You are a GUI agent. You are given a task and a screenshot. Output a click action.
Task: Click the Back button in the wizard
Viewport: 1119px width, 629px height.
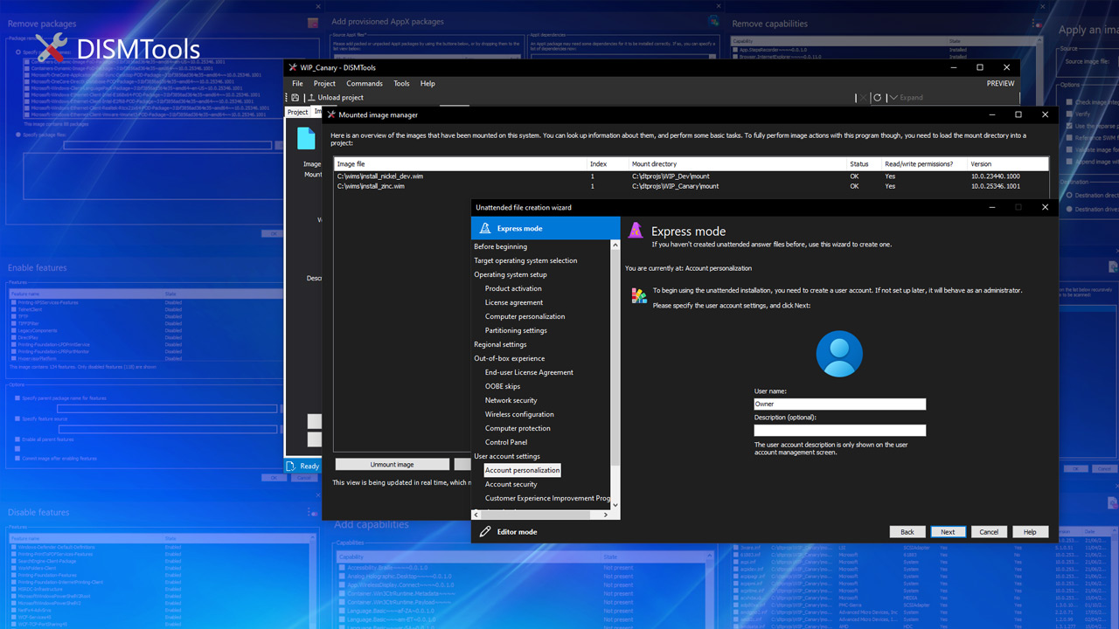click(907, 531)
